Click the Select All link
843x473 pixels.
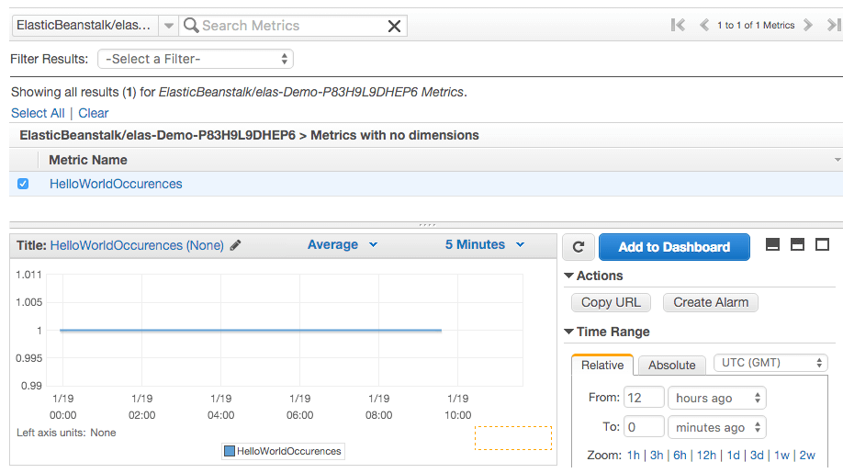click(38, 113)
